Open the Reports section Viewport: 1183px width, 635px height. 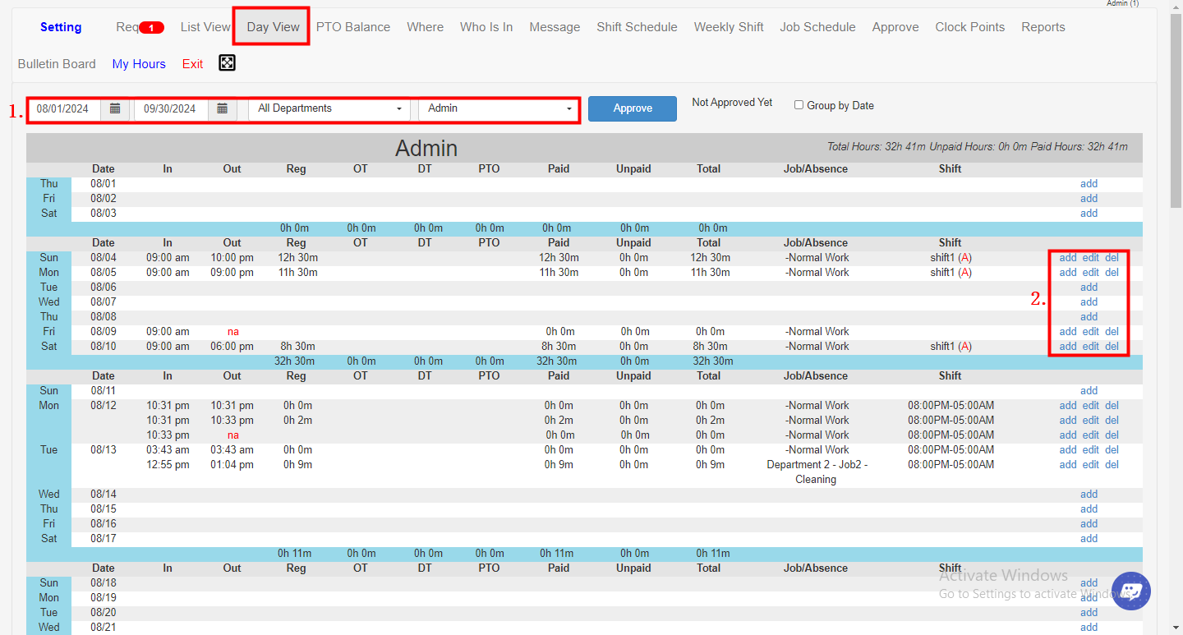coord(1043,26)
